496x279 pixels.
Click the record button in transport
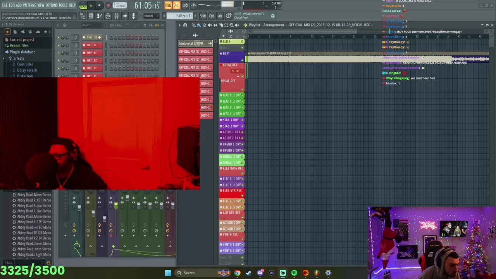pos(108,5)
